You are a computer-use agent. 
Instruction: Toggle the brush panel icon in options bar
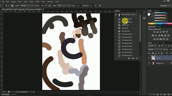(x=12, y=6)
